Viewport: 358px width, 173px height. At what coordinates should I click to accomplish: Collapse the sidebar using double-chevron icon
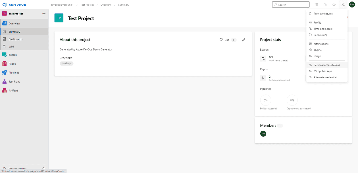(x=44, y=168)
